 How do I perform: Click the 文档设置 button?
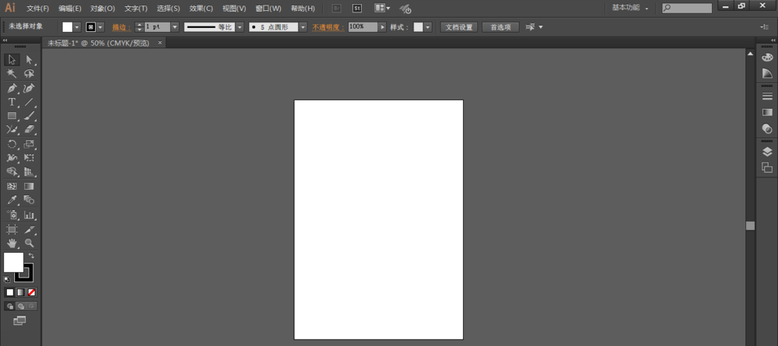click(459, 26)
